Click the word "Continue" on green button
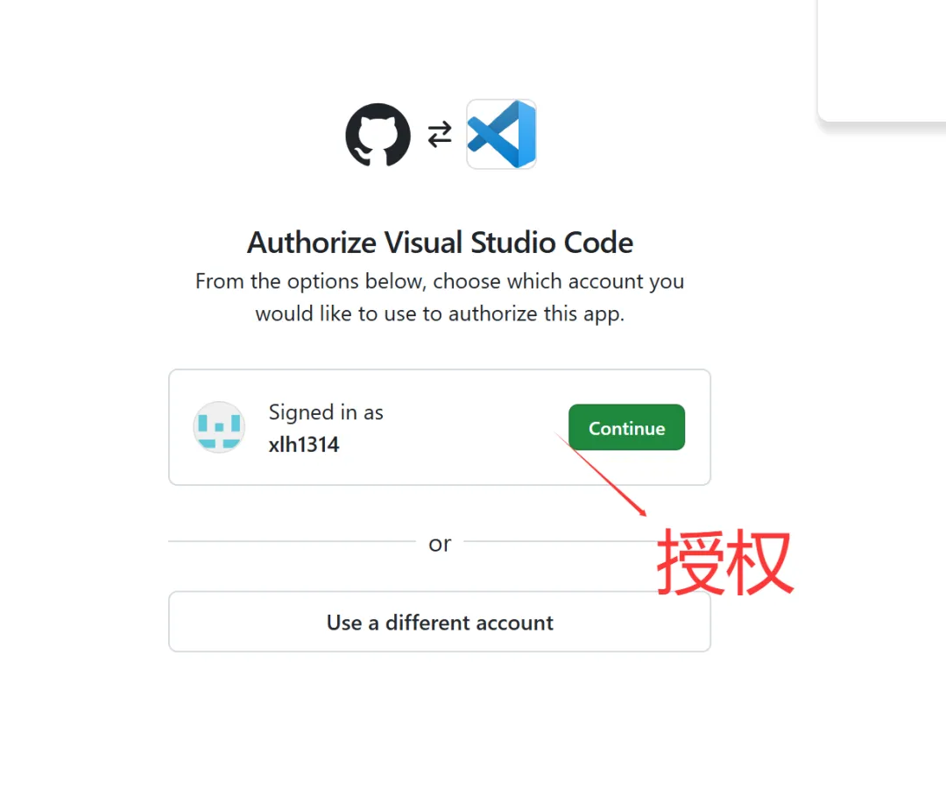946x802 pixels. coord(627,428)
